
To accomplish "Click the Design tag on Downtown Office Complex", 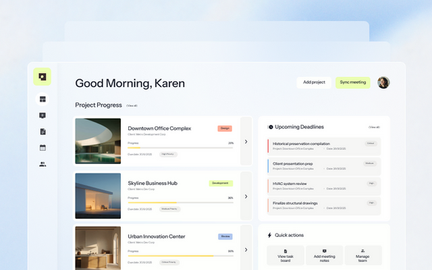I will pyautogui.click(x=225, y=128).
